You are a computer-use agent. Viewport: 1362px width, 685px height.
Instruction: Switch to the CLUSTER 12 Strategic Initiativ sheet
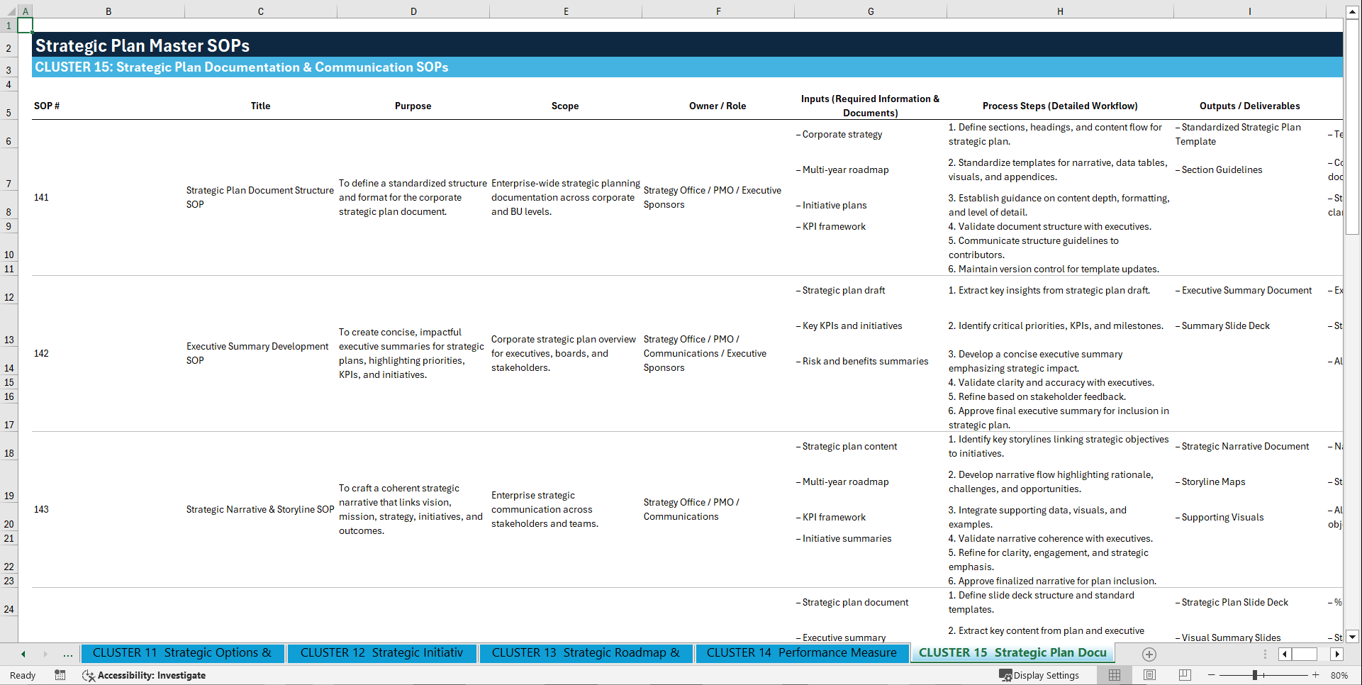click(x=381, y=652)
